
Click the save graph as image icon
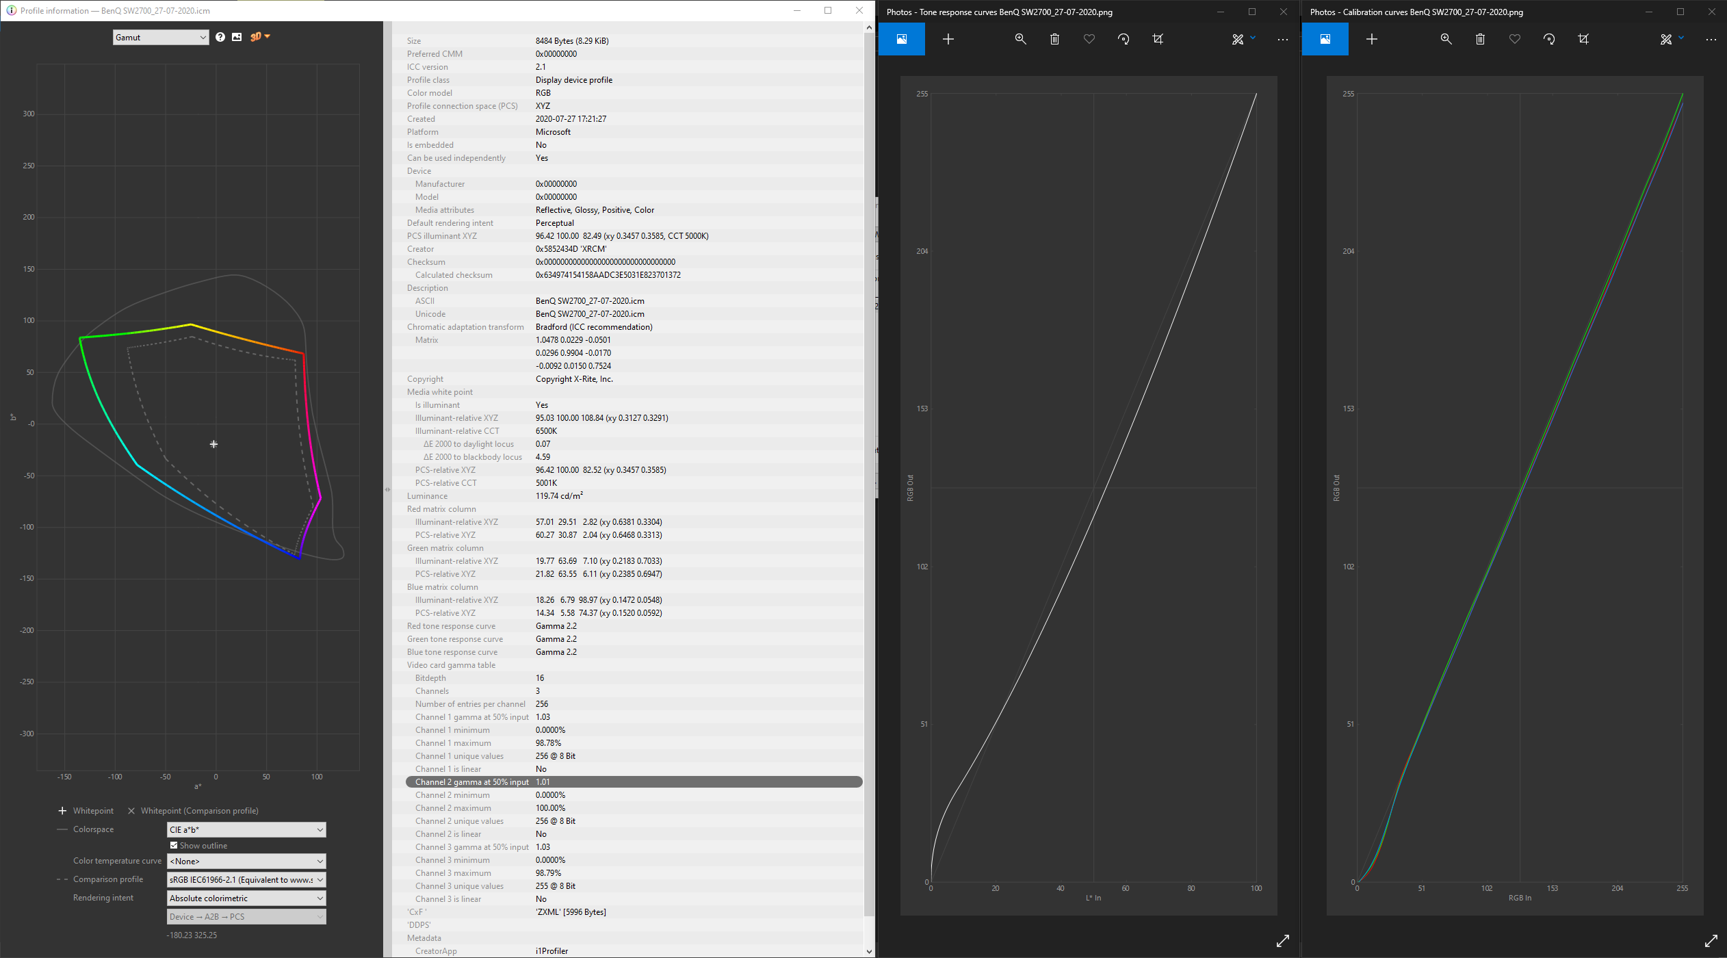pyautogui.click(x=237, y=37)
